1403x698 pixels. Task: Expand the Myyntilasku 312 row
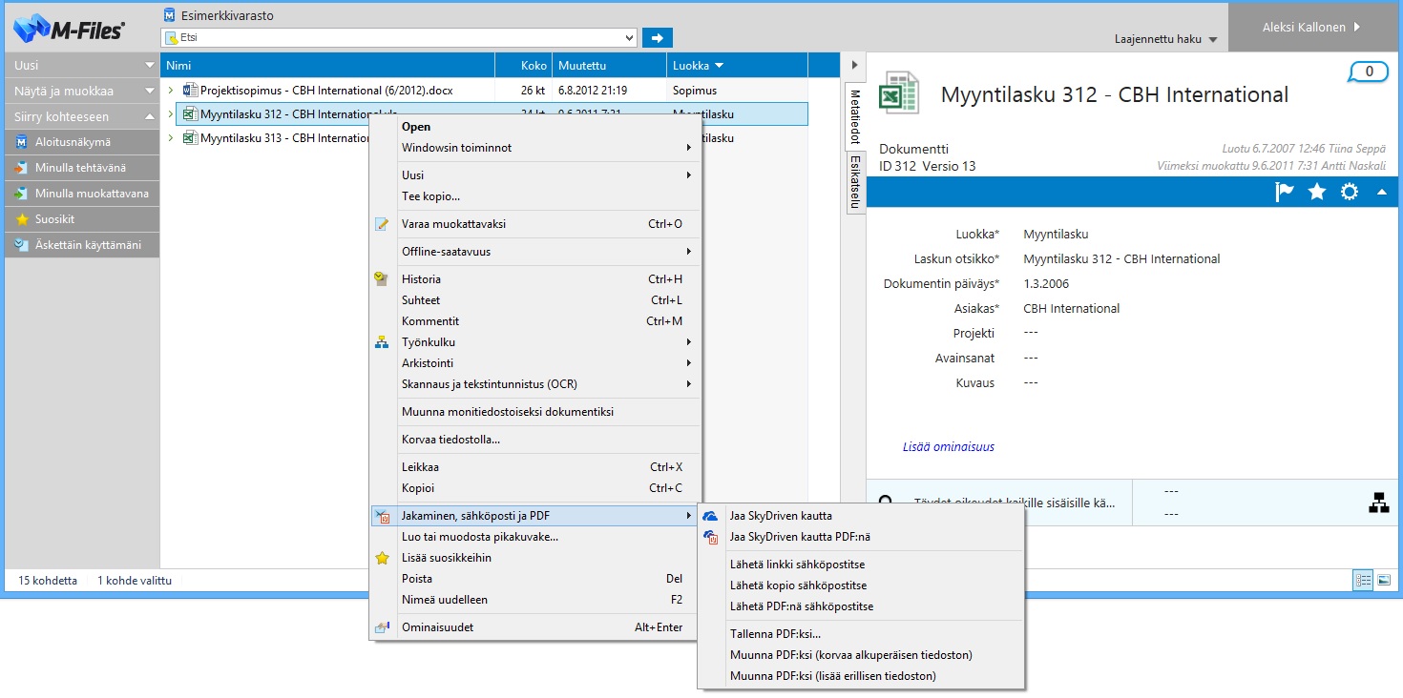coord(171,114)
